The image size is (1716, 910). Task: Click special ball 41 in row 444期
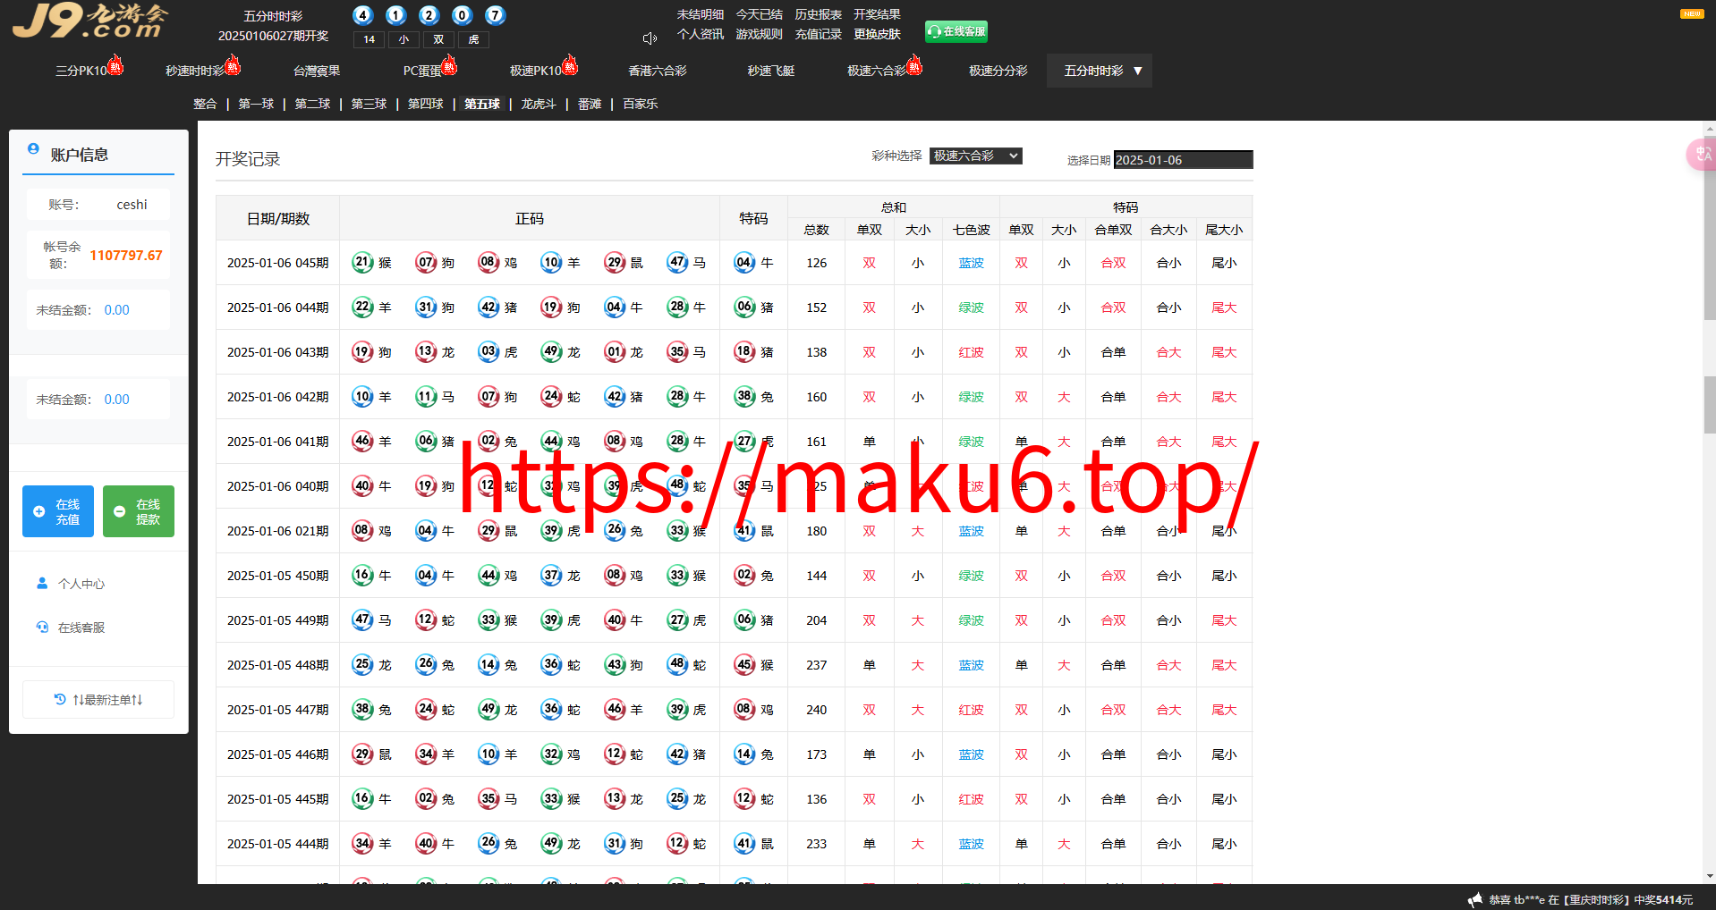(x=744, y=844)
